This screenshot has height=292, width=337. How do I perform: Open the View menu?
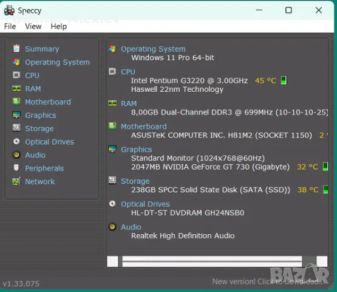coord(33,26)
